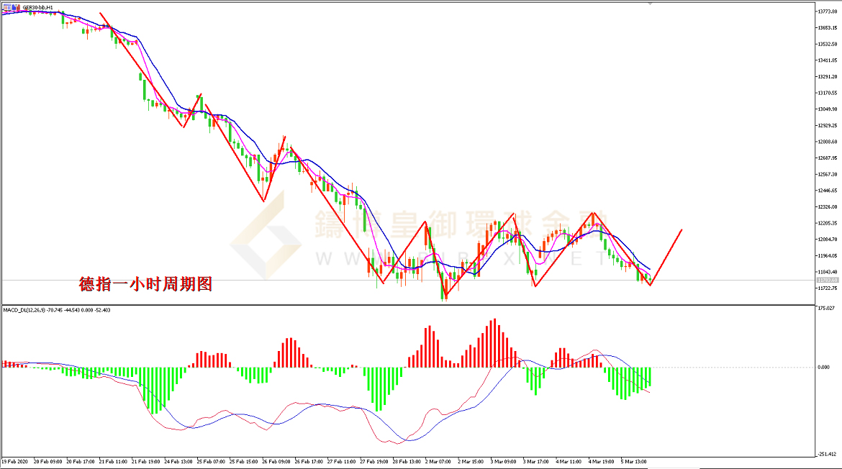Screen dimensions: 842x469
Task: Click the 12326.00 price axis label
Action: click(826, 207)
